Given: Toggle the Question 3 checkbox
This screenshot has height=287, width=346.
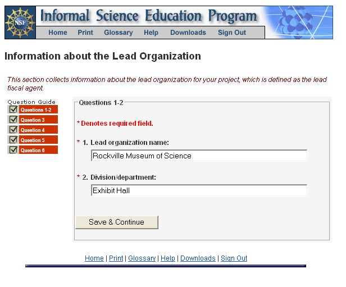Looking at the screenshot, I should [x=13, y=120].
